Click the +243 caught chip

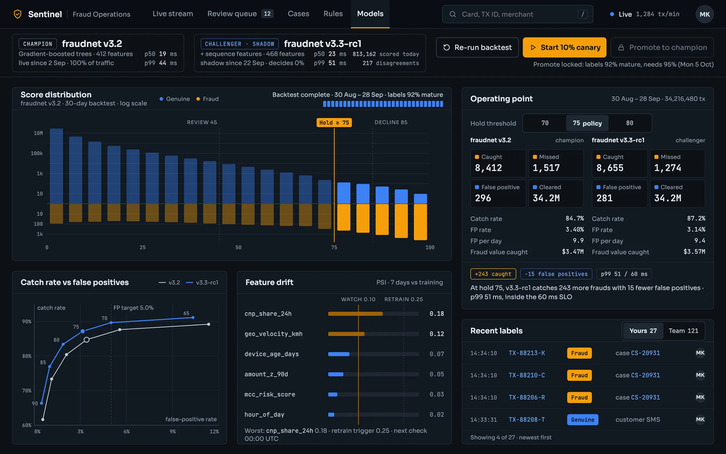(x=493, y=274)
